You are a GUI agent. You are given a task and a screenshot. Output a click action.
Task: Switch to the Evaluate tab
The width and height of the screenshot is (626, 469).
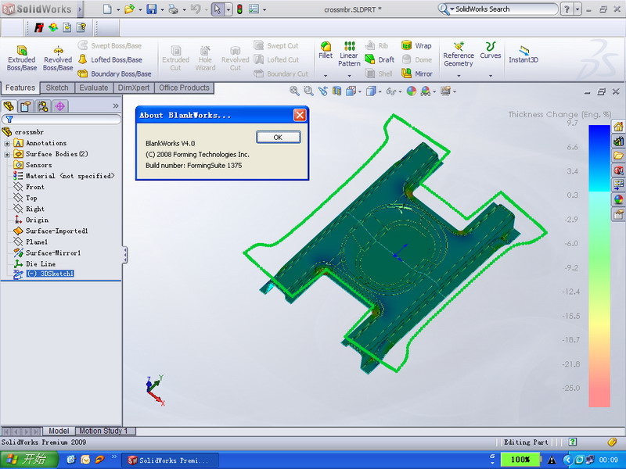click(93, 88)
